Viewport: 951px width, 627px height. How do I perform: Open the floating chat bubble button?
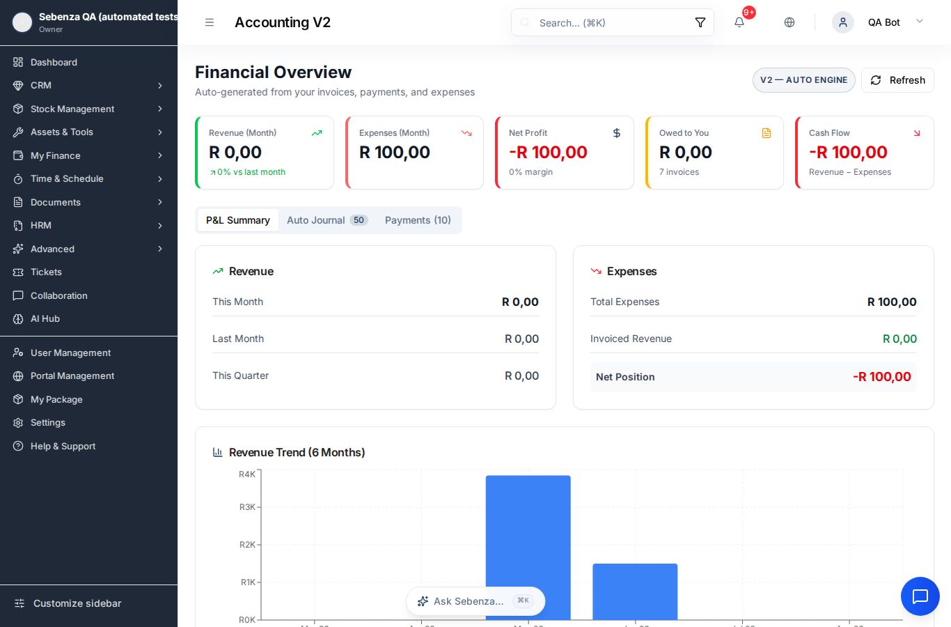(920, 596)
